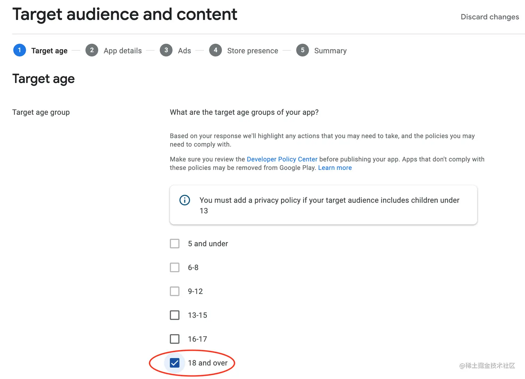The image size is (525, 379).
Task: Check the 9-12 age checkbox
Action: 175,291
